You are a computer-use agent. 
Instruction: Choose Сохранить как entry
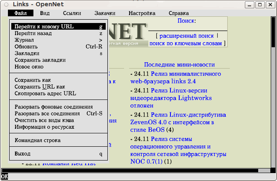(x=58, y=80)
